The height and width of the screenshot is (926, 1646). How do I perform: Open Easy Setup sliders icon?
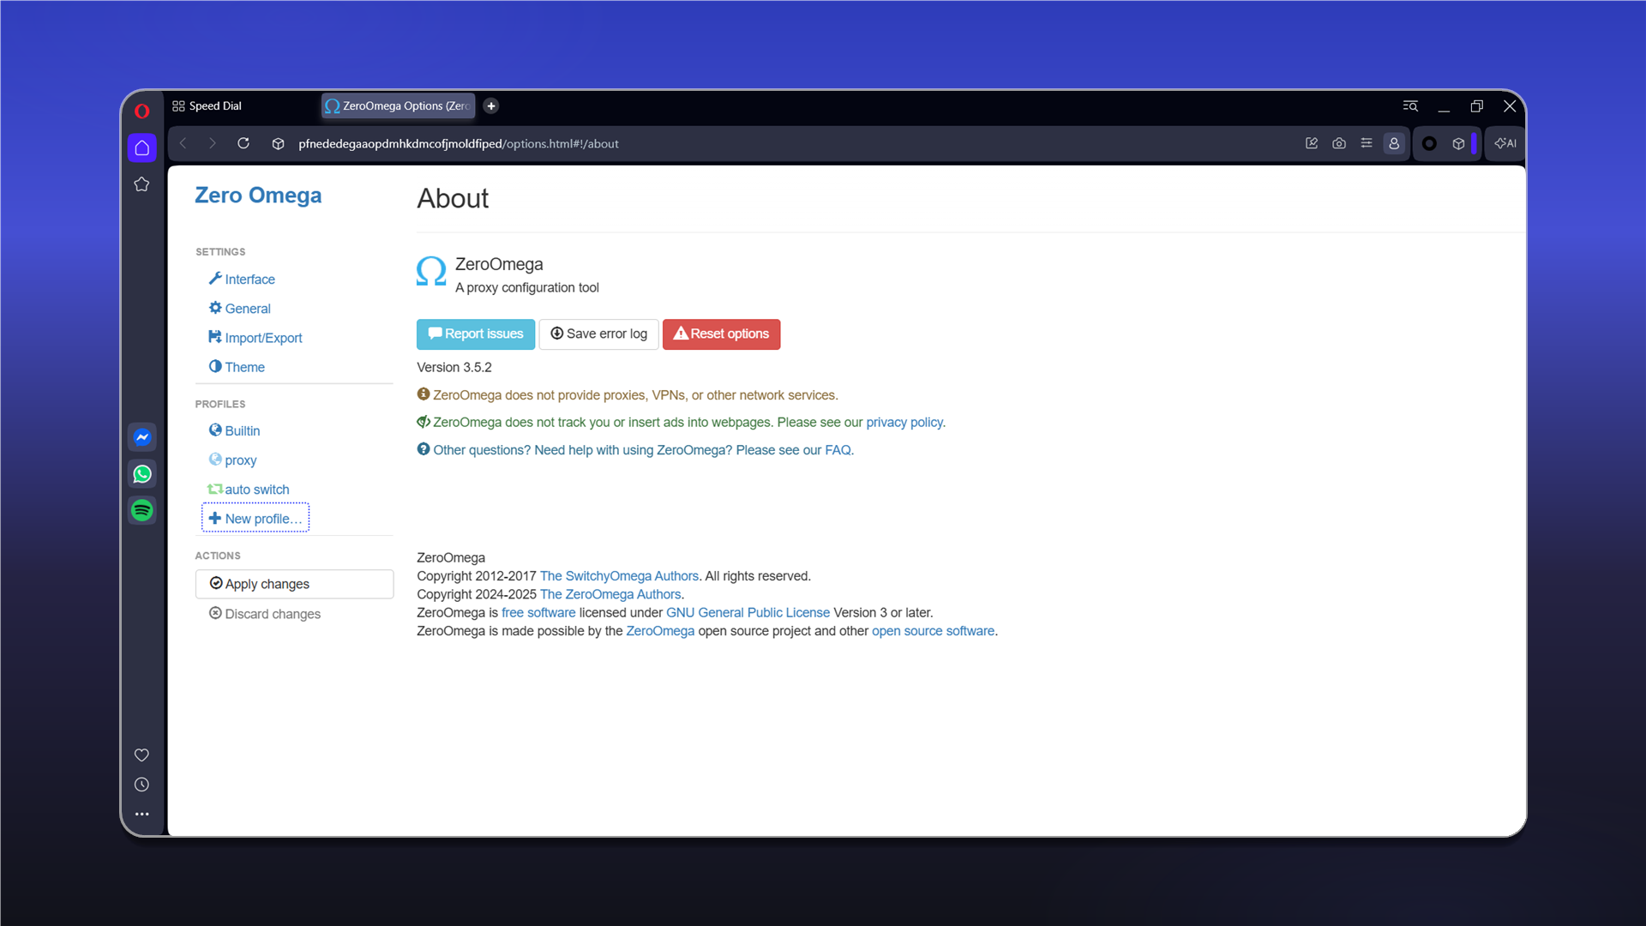(1367, 143)
